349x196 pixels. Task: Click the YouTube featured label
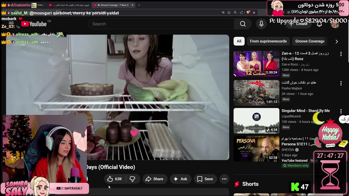coord(294,161)
